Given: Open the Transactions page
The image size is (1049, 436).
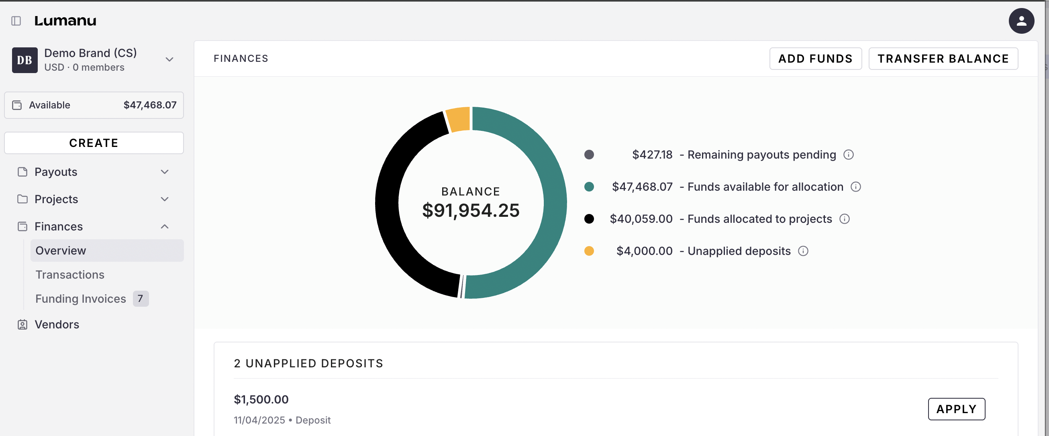Looking at the screenshot, I should pyautogui.click(x=69, y=275).
